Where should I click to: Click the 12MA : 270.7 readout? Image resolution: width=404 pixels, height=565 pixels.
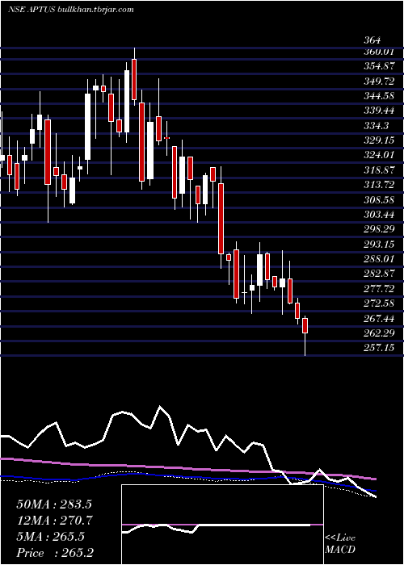point(54,520)
